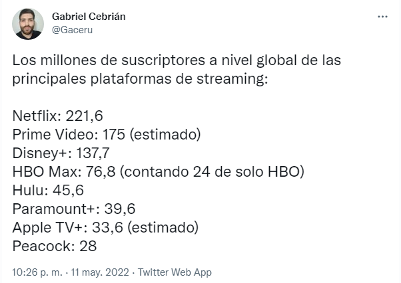This screenshot has width=401, height=283.
Task: Click Gabriel Cebrián's profile avatar
Action: click(28, 24)
